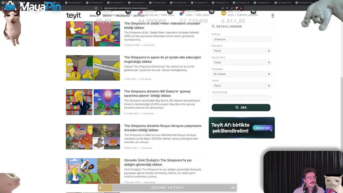Open the site settings icon beside the URL
Image resolution: width=343 pixels, height=193 pixels.
click(x=101, y=8)
